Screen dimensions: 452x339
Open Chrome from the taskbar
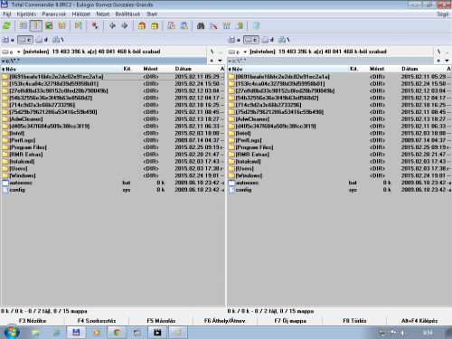pyautogui.click(x=117, y=333)
